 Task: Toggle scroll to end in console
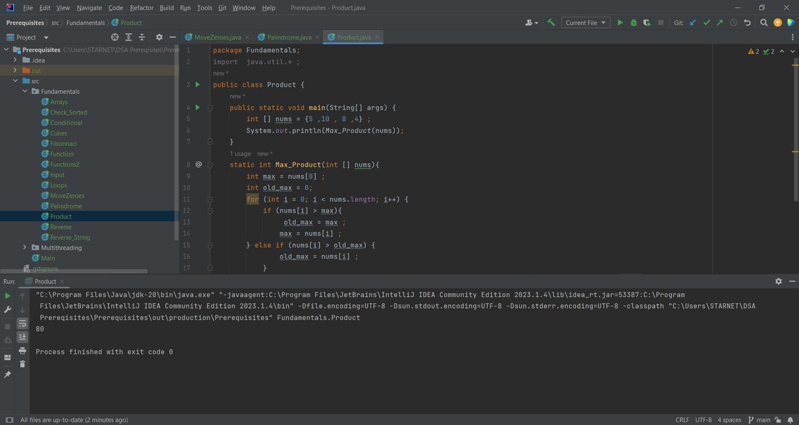(22, 336)
